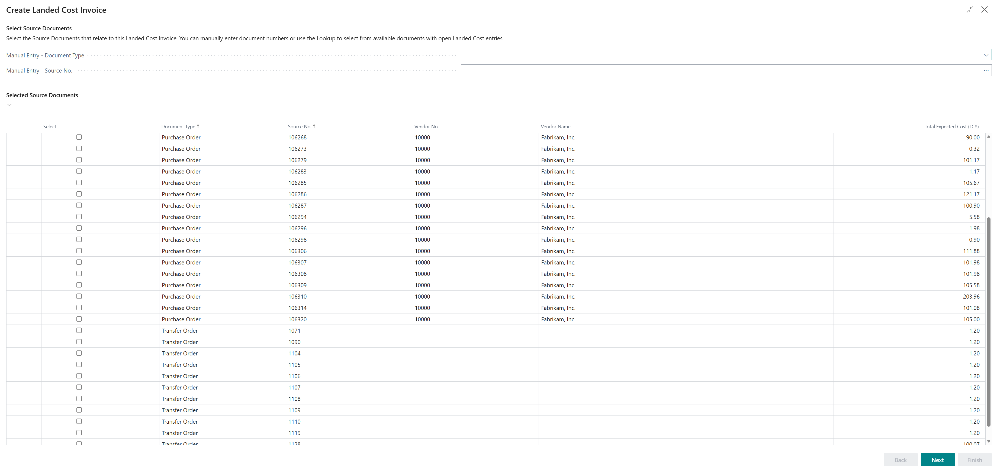Select the checkbox for Purchase Order 106310

[79, 296]
